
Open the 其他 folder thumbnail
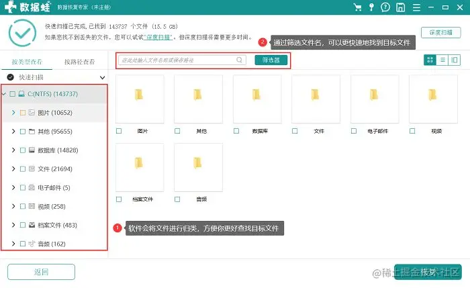[199, 99]
